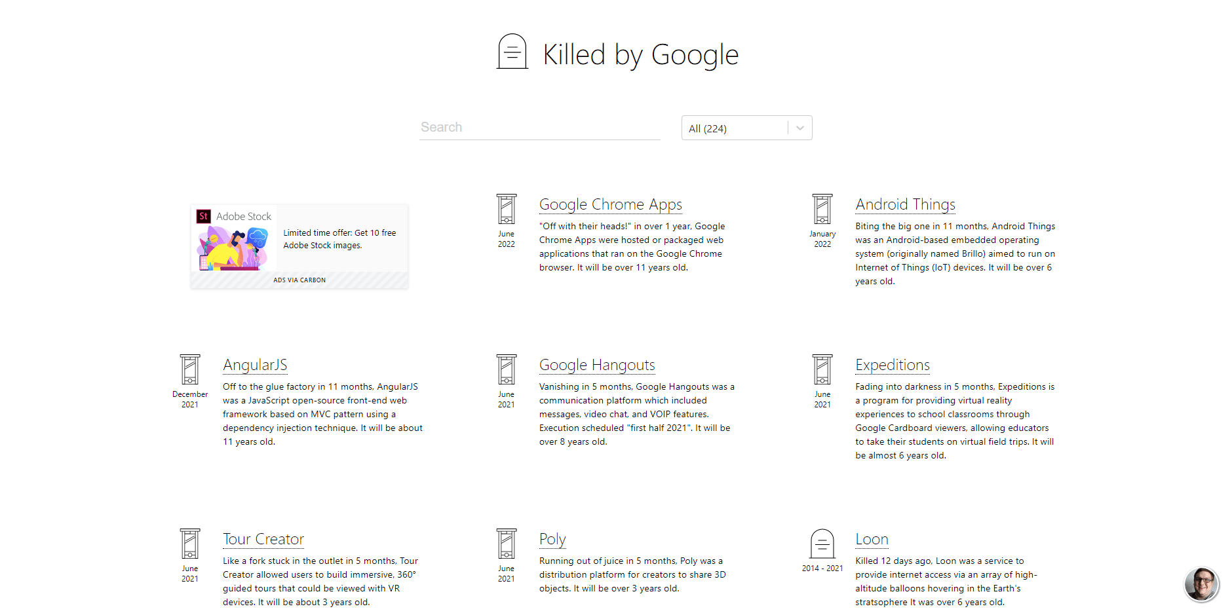
Task: Click the guillotine icon next to Google Hangouts
Action: (x=506, y=369)
